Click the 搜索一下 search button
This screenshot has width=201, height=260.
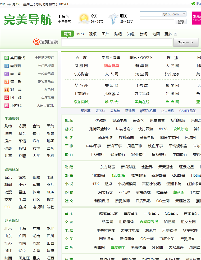[x=186, y=42]
